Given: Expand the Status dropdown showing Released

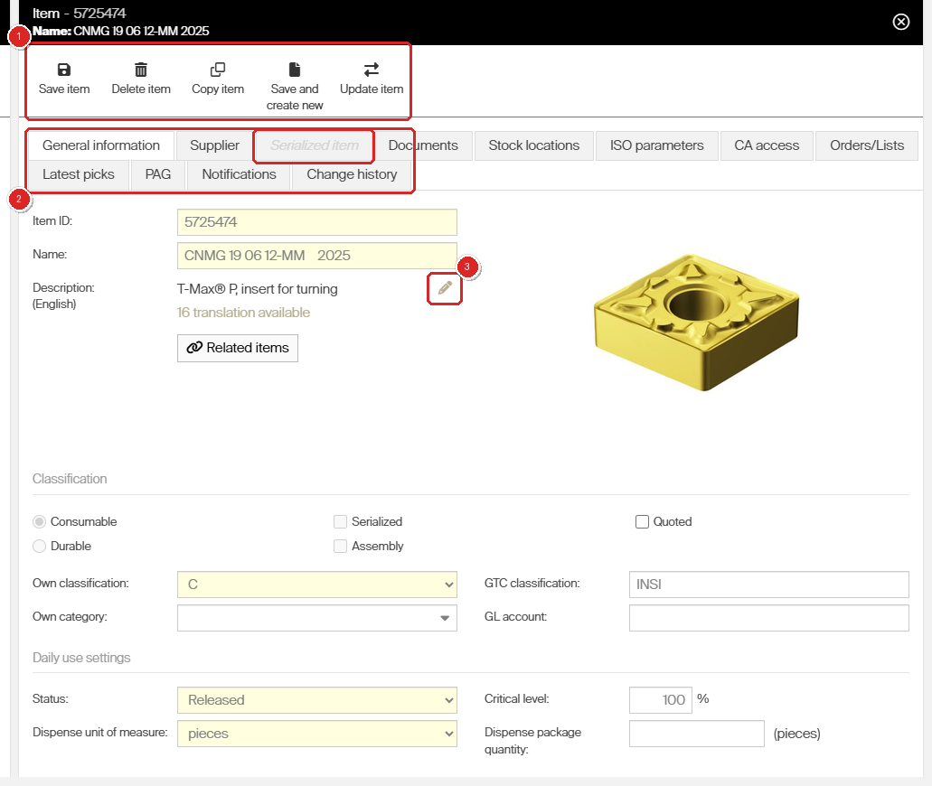Looking at the screenshot, I should pos(316,700).
